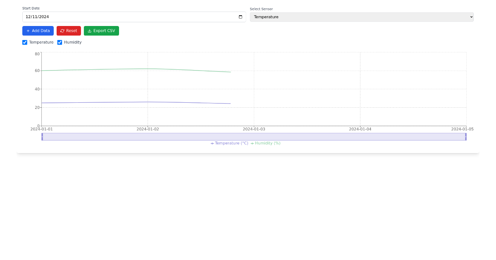496x260 pixels.
Task: Disable the Humidity checkbox
Action: coord(59,42)
